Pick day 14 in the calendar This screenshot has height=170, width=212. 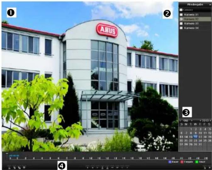pos(186,137)
